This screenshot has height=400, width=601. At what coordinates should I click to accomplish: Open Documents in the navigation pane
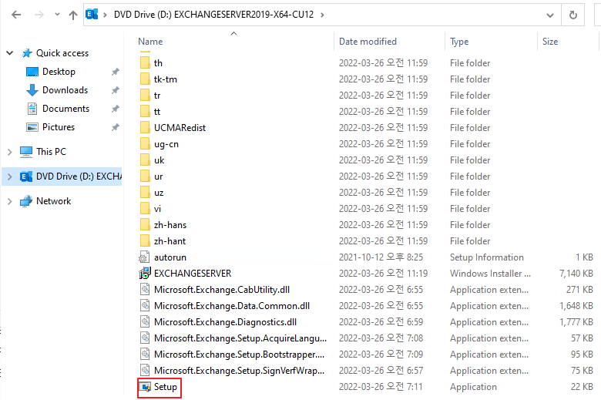tap(66, 109)
